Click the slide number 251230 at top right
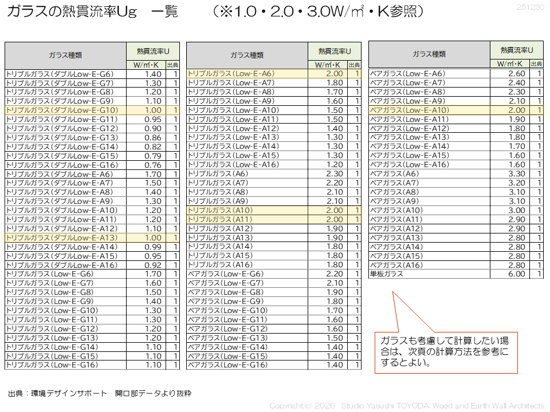 tap(530, 7)
